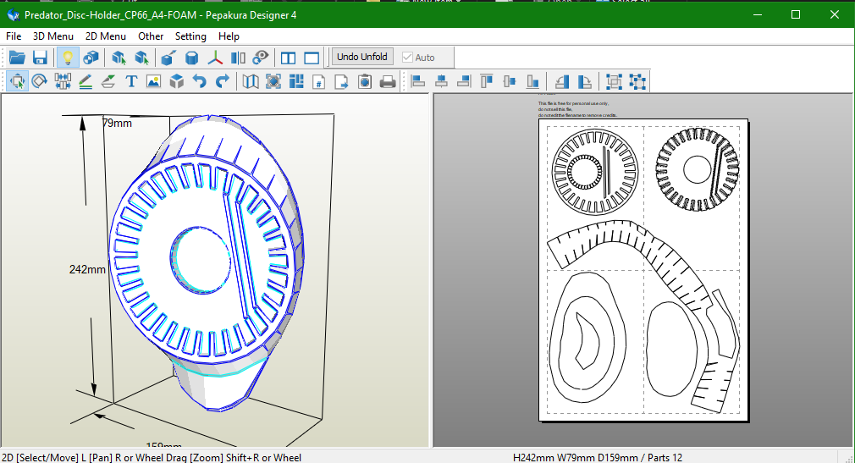The width and height of the screenshot is (855, 463).
Task: Click the mirror/flip model icon
Action: [x=238, y=58]
